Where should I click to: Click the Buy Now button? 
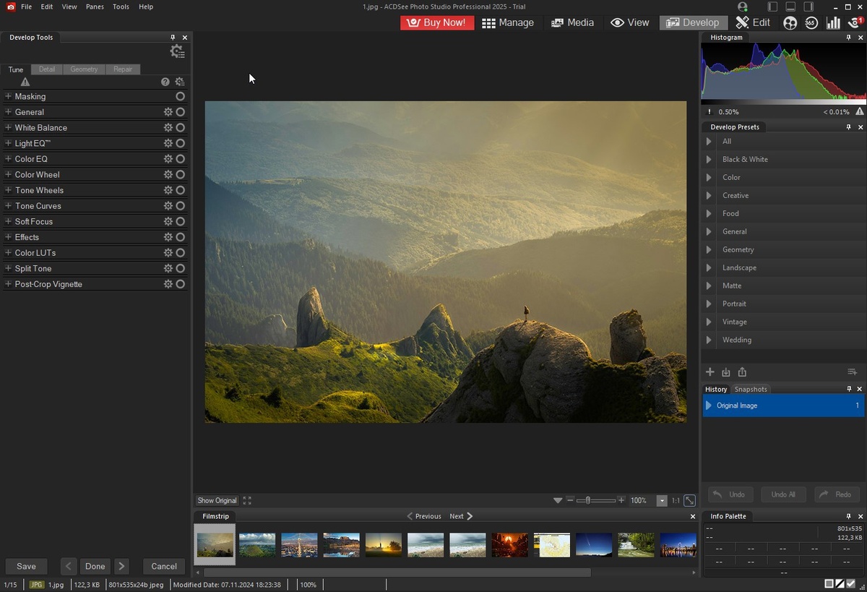[x=436, y=22]
